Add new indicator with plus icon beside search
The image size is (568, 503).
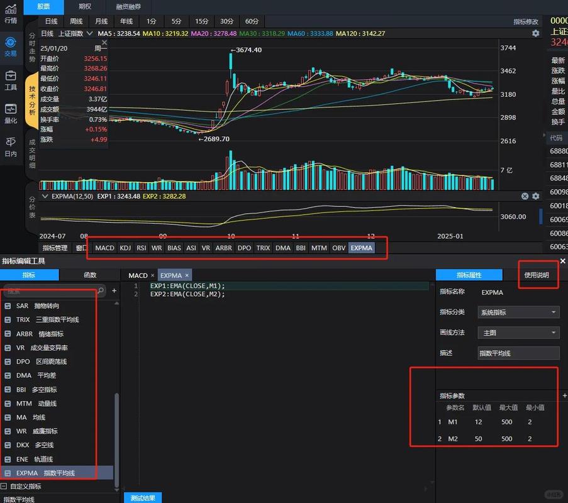[114, 290]
